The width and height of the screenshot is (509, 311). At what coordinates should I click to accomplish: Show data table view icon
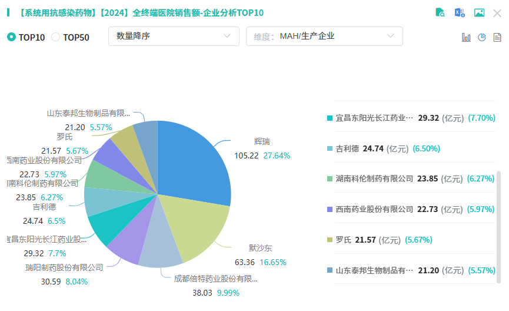(x=497, y=37)
